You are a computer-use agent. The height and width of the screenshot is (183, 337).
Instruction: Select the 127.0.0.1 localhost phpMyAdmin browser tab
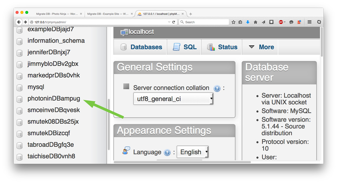pyautogui.click(x=161, y=14)
